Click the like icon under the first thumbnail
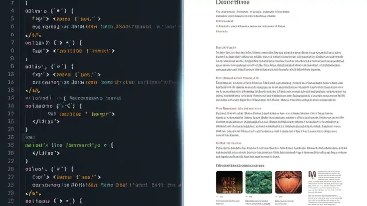Screen dimensions: 367x206 point(218,197)
